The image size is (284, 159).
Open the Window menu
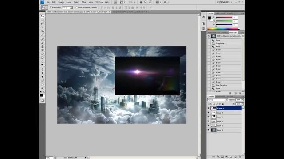pyautogui.click(x=99, y=2)
